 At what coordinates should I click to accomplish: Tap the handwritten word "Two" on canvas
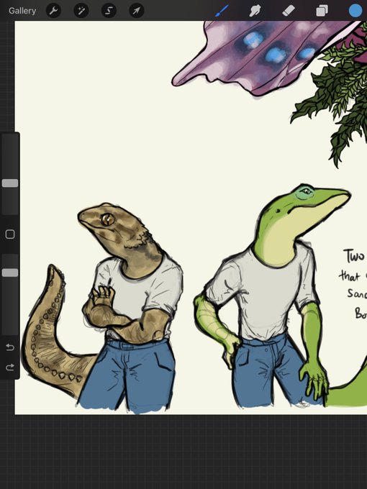[354, 256]
